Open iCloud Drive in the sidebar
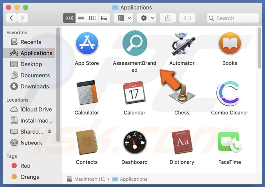265x187 pixels. [x=29, y=109]
